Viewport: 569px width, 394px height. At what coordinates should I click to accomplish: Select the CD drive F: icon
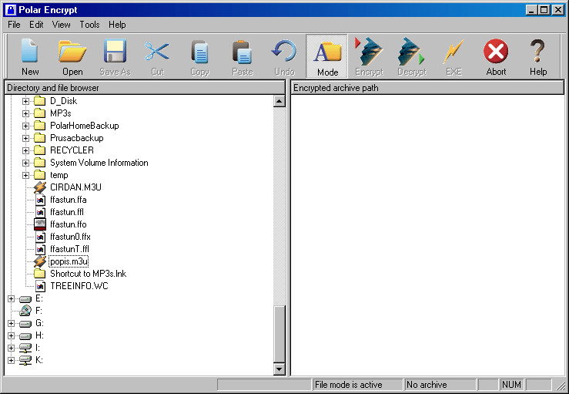pyautogui.click(x=25, y=311)
